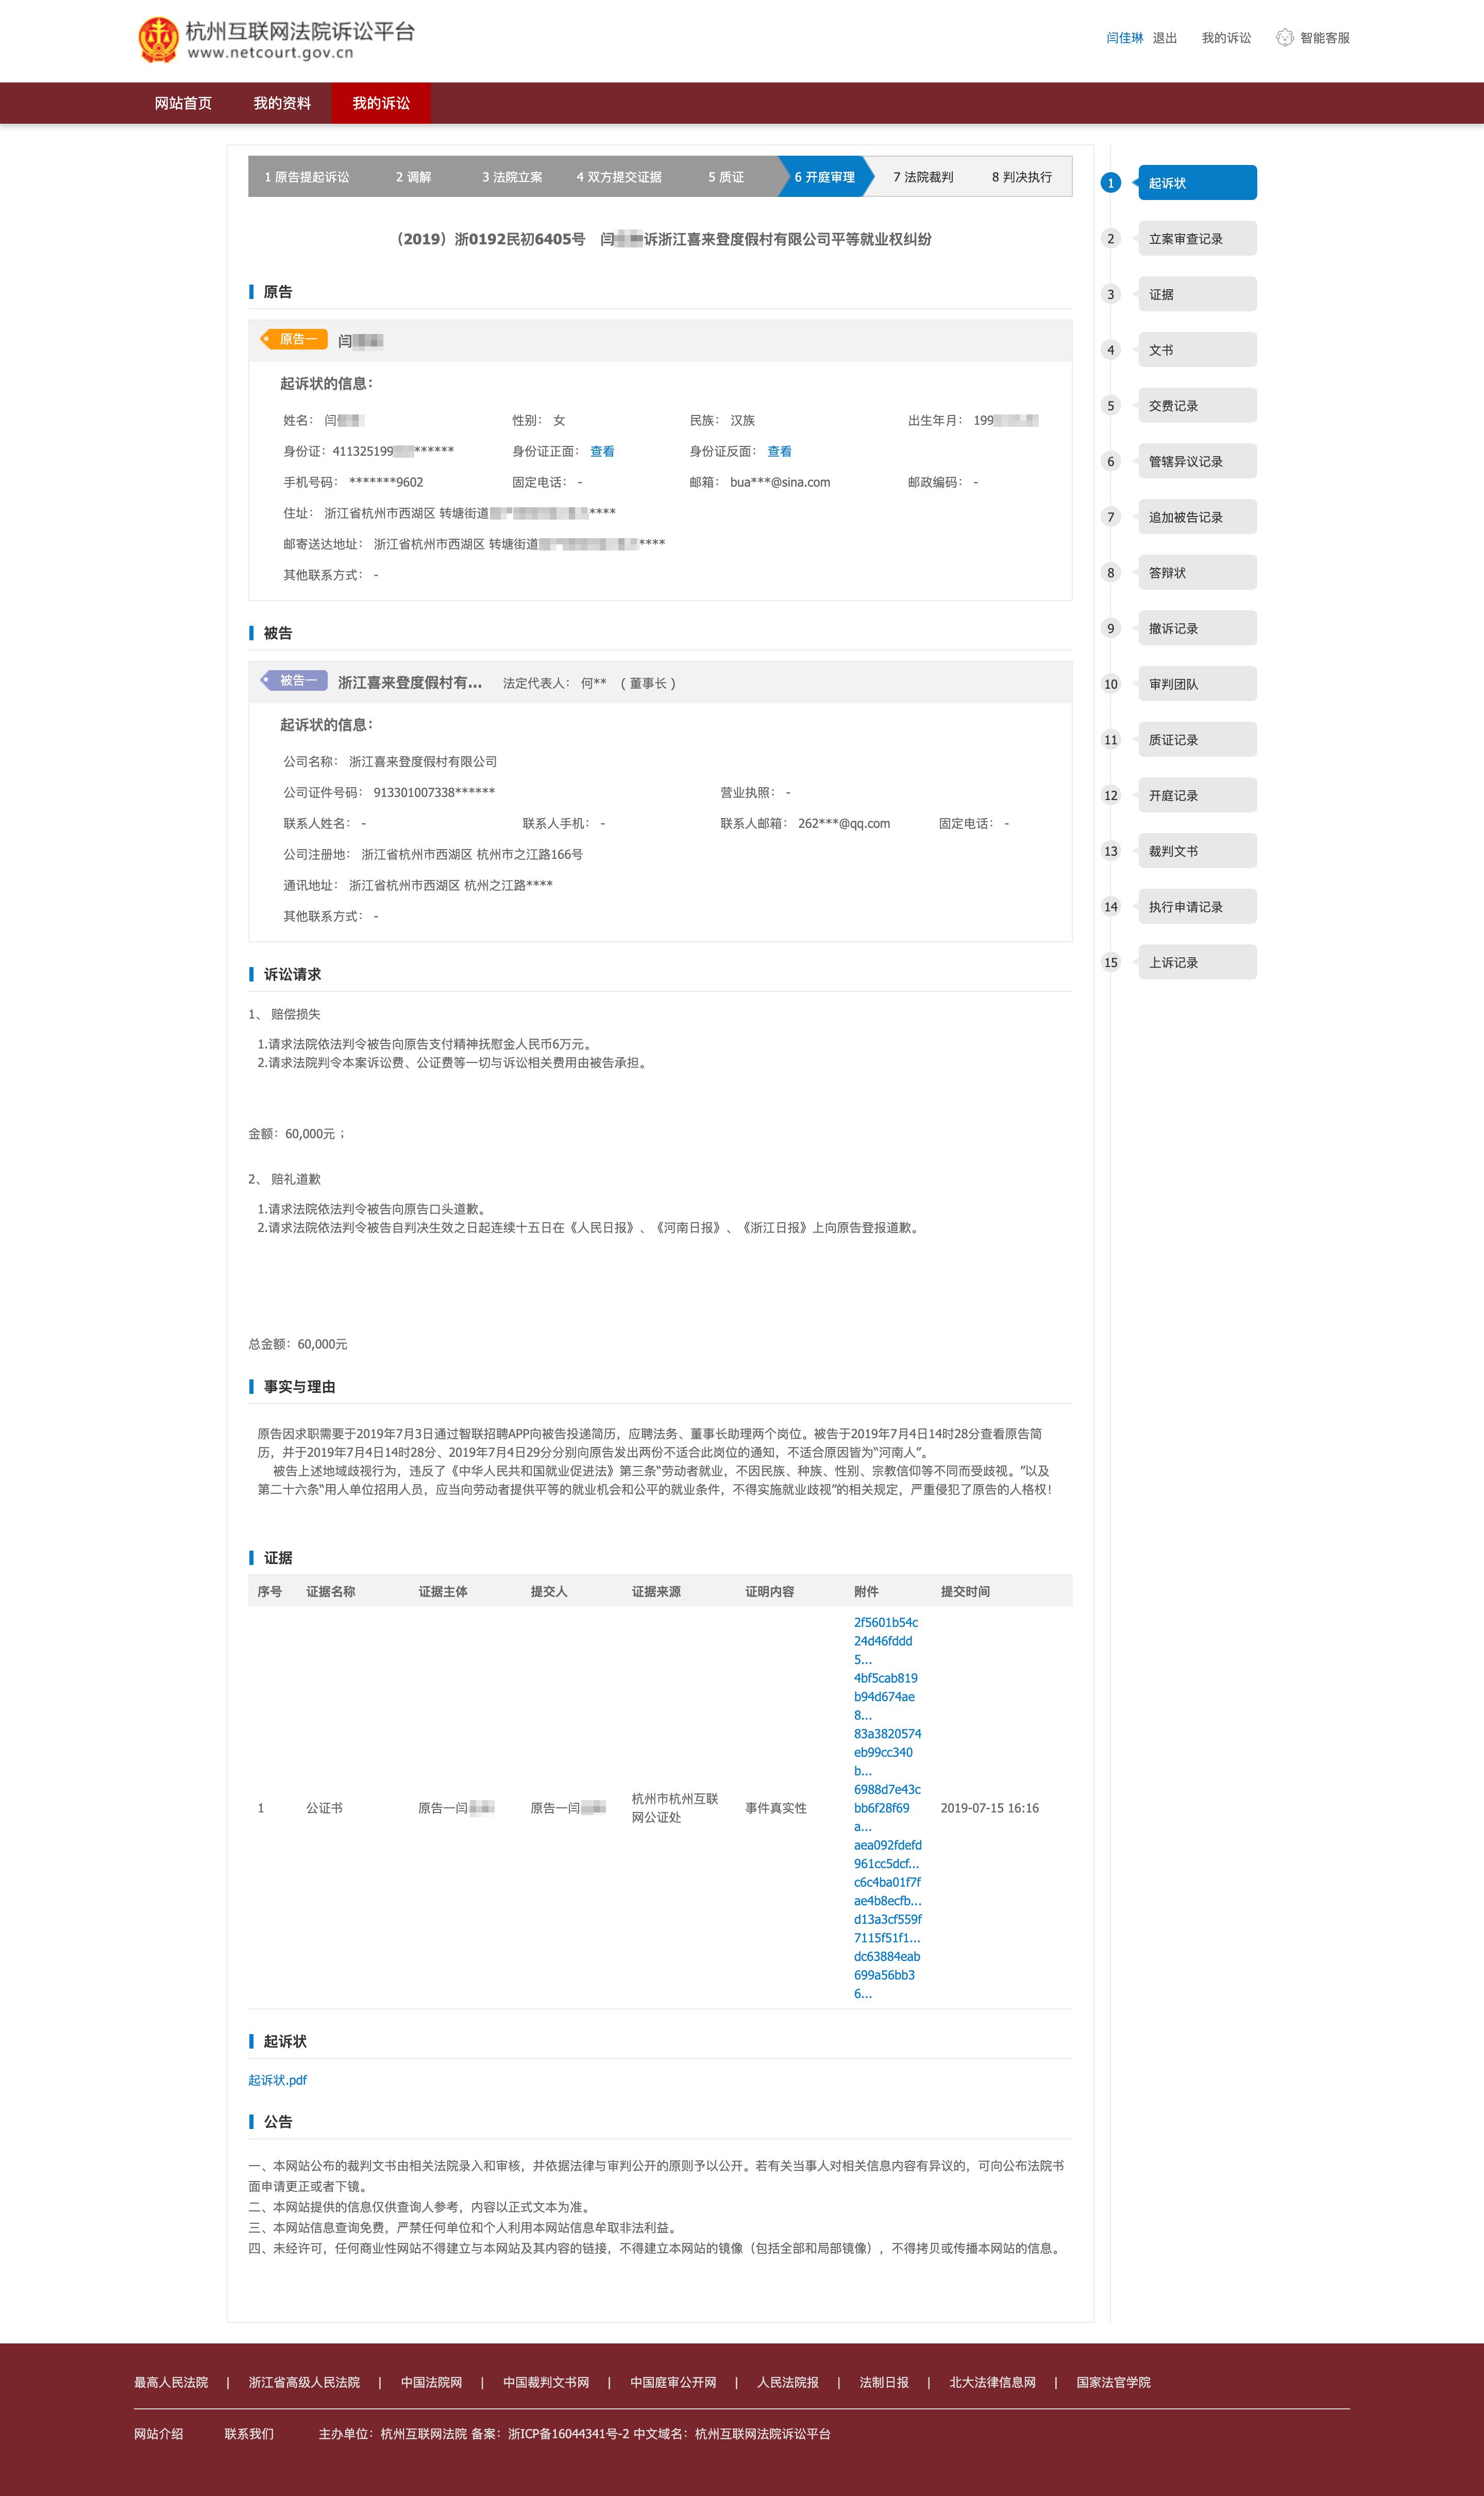Select the 3 法院立案 progress step

tap(512, 177)
